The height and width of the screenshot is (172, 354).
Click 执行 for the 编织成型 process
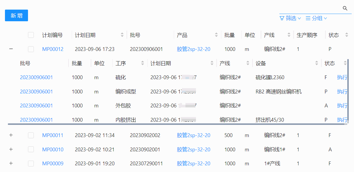[342, 92]
